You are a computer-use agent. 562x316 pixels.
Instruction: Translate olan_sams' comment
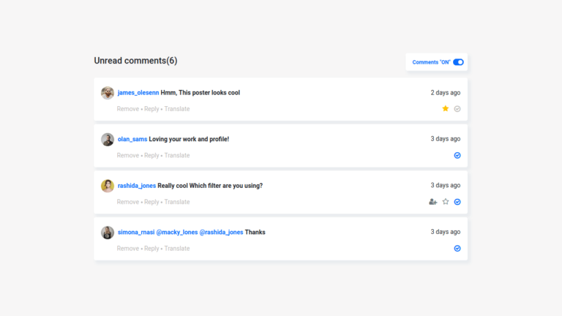tap(177, 156)
